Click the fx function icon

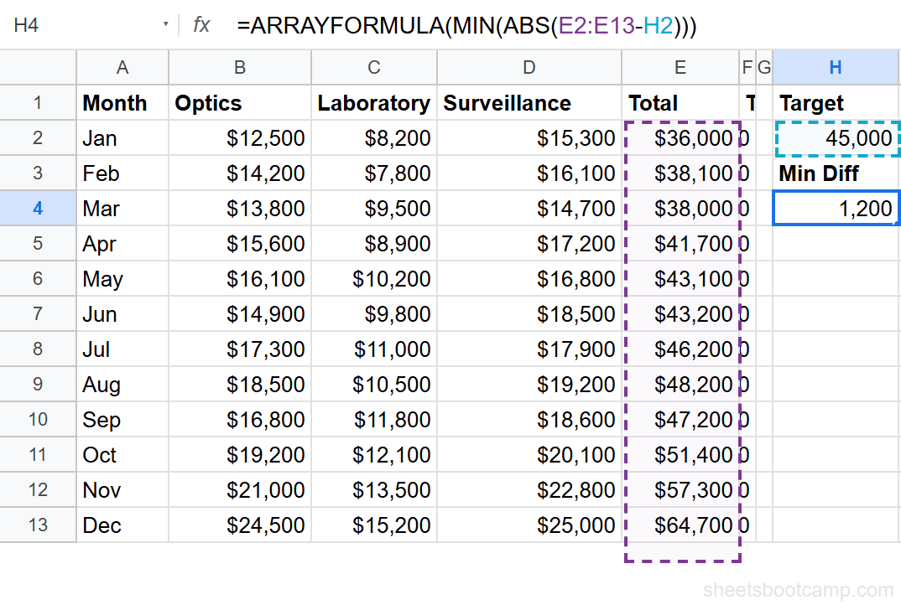click(x=201, y=25)
